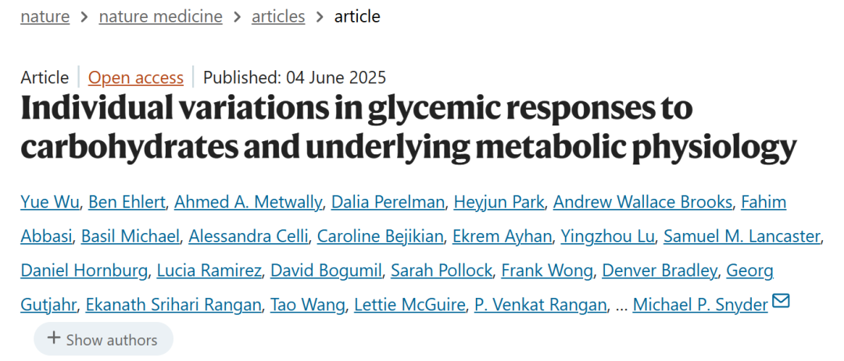The image size is (844, 361).
Task: View author Daniel Hornburg
Action: click(84, 271)
